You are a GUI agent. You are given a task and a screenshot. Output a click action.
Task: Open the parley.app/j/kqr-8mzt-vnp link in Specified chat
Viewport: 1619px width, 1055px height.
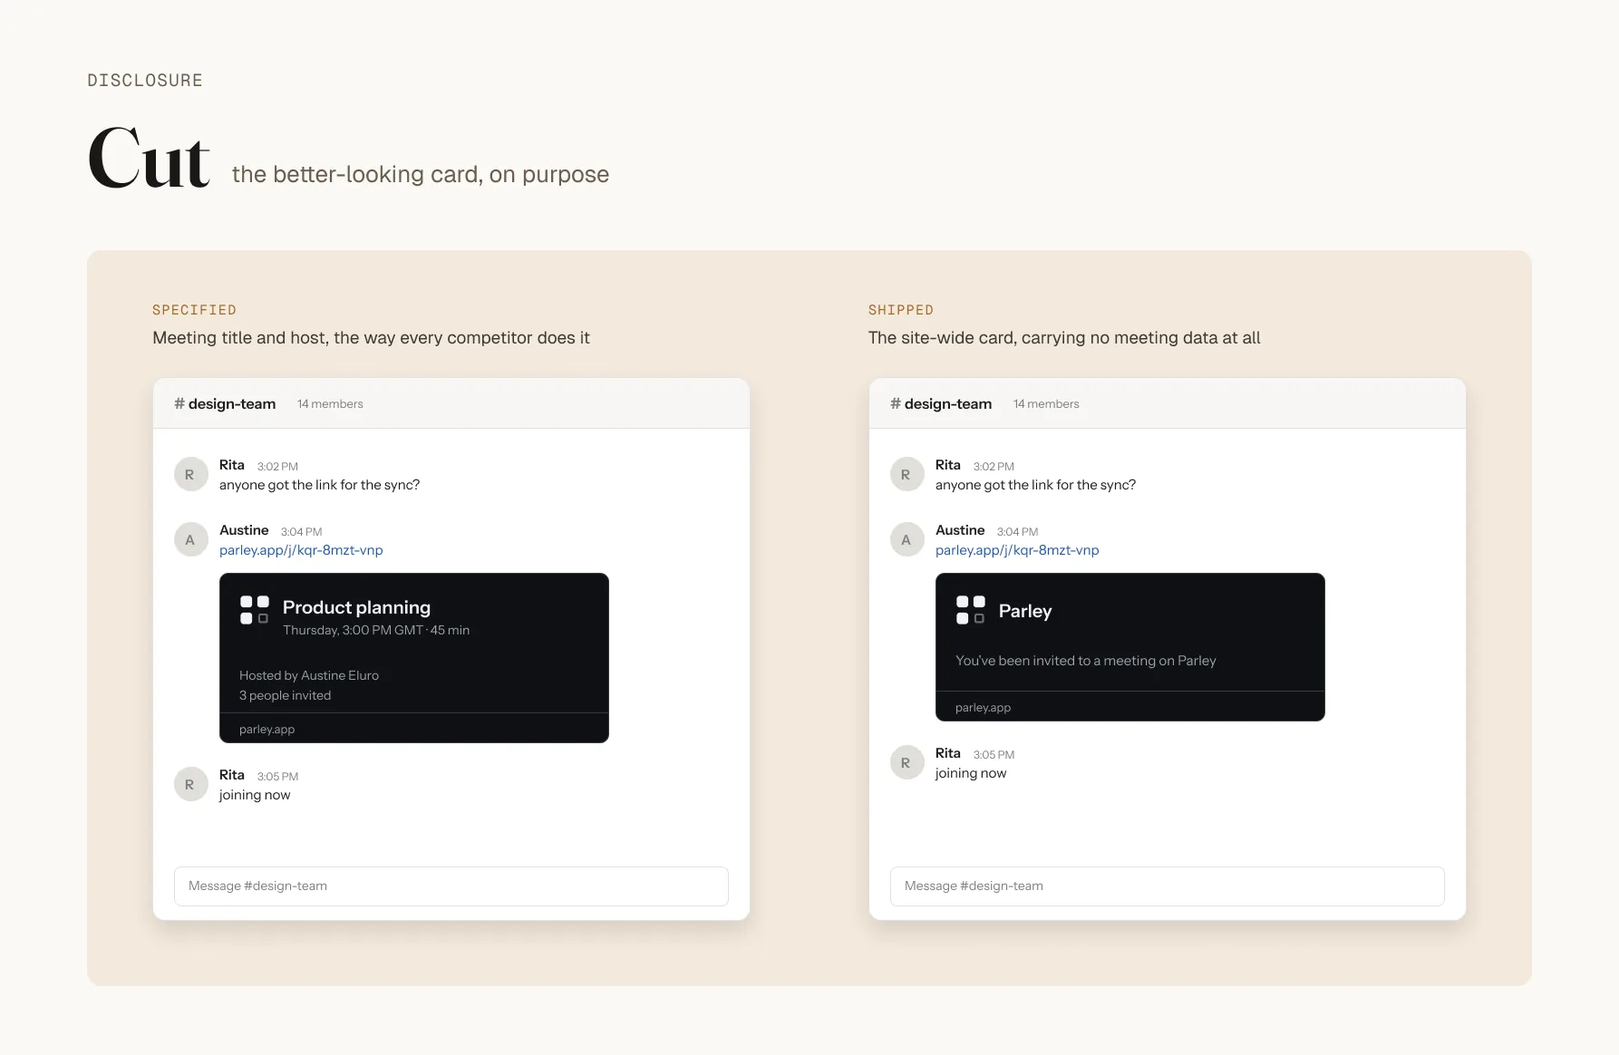pyautogui.click(x=301, y=550)
